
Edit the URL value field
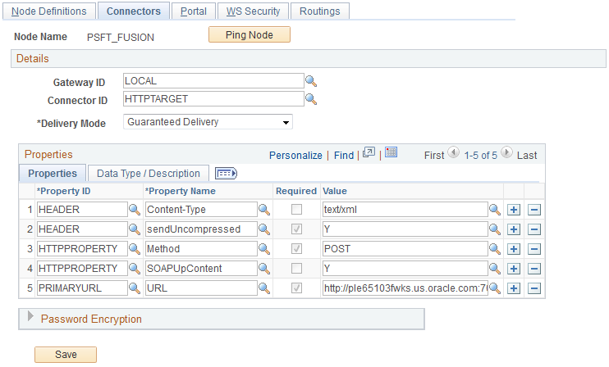coord(405,288)
